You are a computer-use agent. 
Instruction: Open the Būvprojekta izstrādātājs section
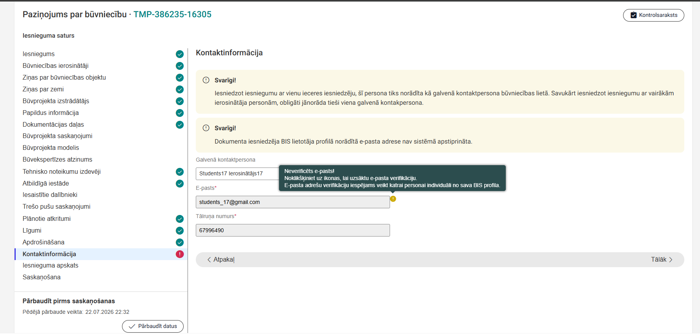point(56,101)
